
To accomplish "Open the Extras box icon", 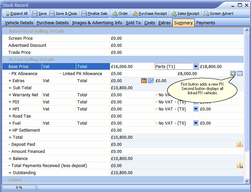I will [x=144, y=81].
